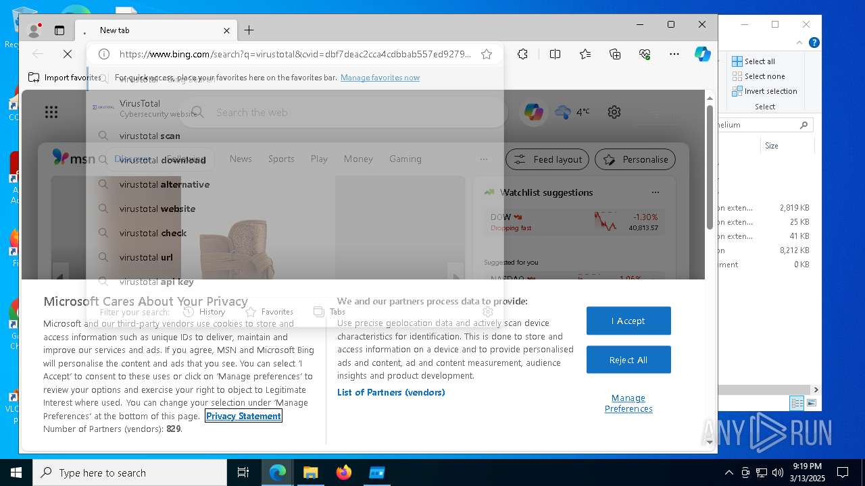Switch Explorer to large icons view
The width and height of the screenshot is (865, 486).
[x=811, y=403]
